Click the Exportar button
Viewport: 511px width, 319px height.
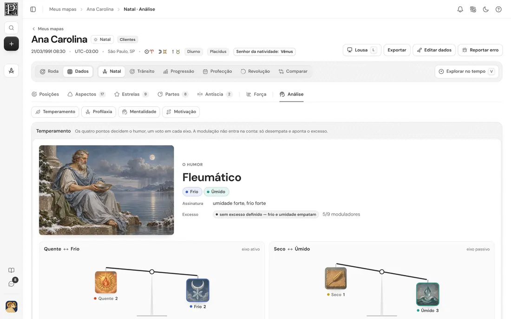pos(397,50)
